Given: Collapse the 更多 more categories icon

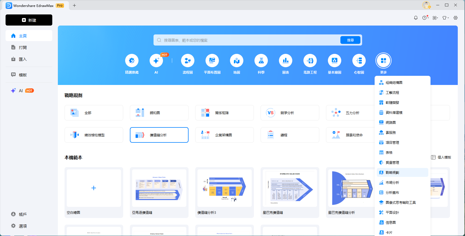Looking at the screenshot, I should (x=384, y=61).
